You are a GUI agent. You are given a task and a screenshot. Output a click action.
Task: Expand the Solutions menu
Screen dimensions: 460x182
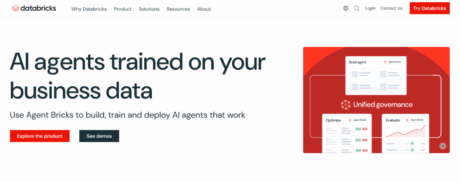pos(149,9)
